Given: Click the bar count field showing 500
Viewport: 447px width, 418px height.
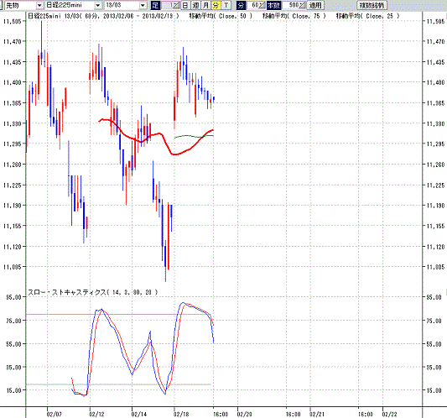Looking at the screenshot, I should tap(294, 5).
